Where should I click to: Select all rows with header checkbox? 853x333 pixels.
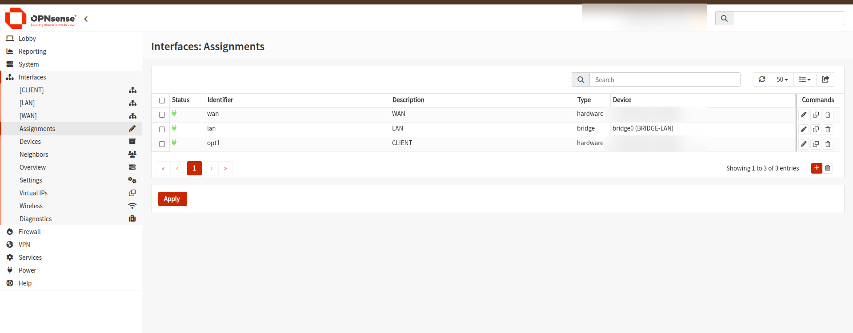[162, 100]
